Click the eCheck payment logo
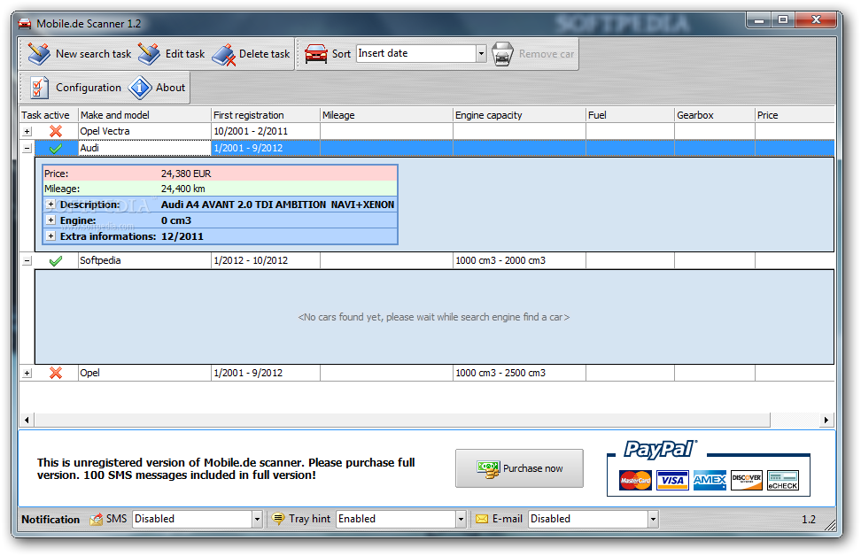 click(x=783, y=480)
